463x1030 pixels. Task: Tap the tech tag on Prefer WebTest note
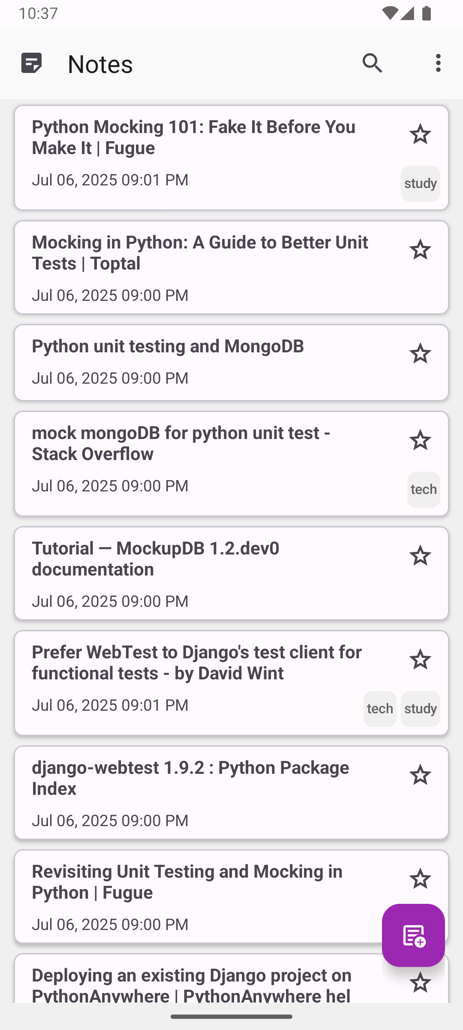380,709
